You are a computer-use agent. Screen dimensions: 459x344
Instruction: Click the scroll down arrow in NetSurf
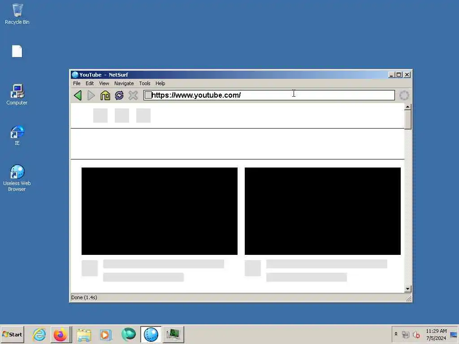click(408, 289)
